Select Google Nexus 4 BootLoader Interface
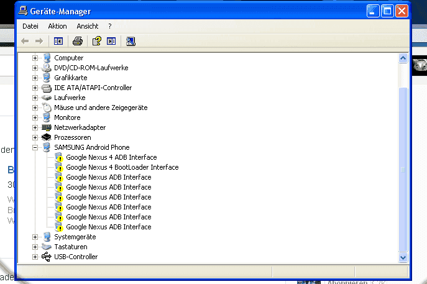427x284 pixels. pos(122,167)
